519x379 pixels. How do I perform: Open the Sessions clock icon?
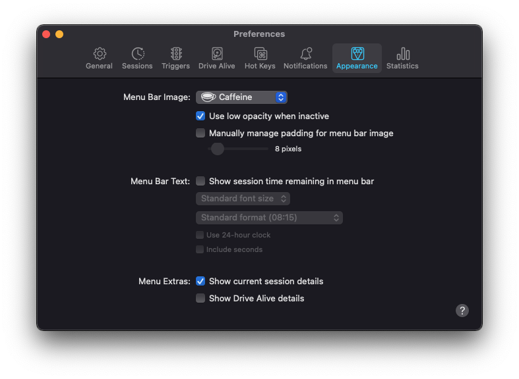coord(137,54)
